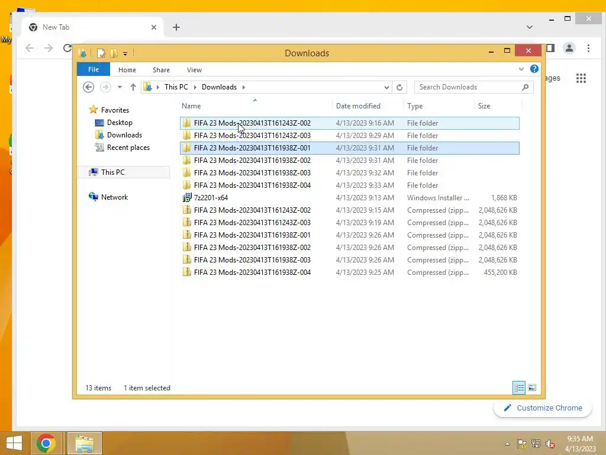Open Google apps grid in Chrome
The width and height of the screenshot is (606, 455).
pos(581,78)
